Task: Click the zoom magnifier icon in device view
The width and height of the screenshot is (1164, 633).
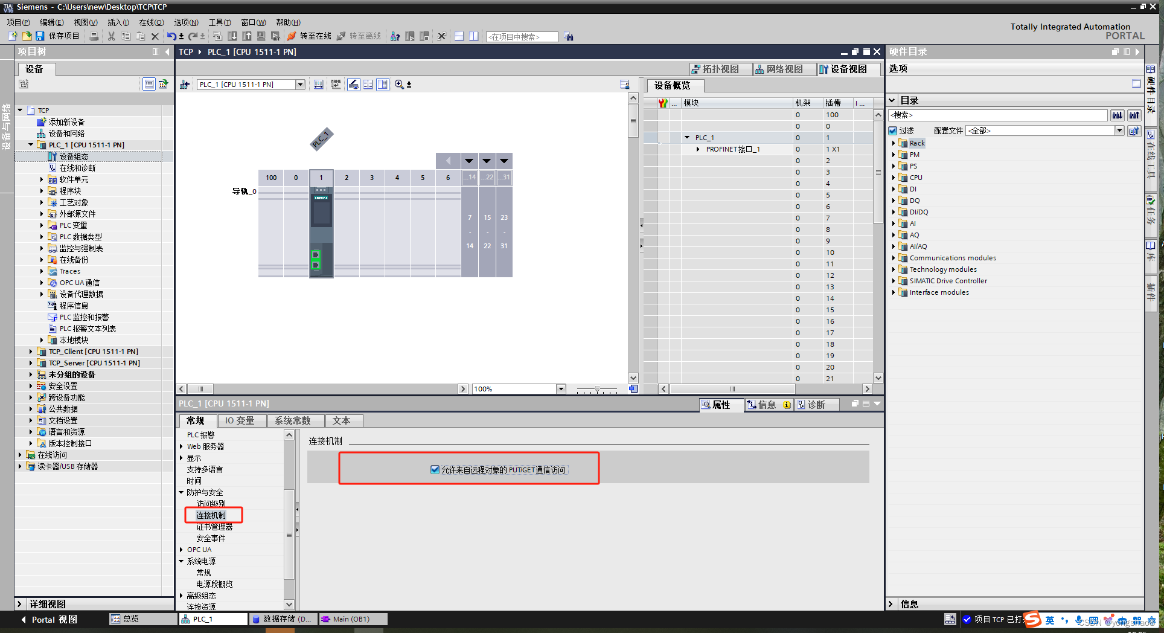Action: tap(399, 85)
